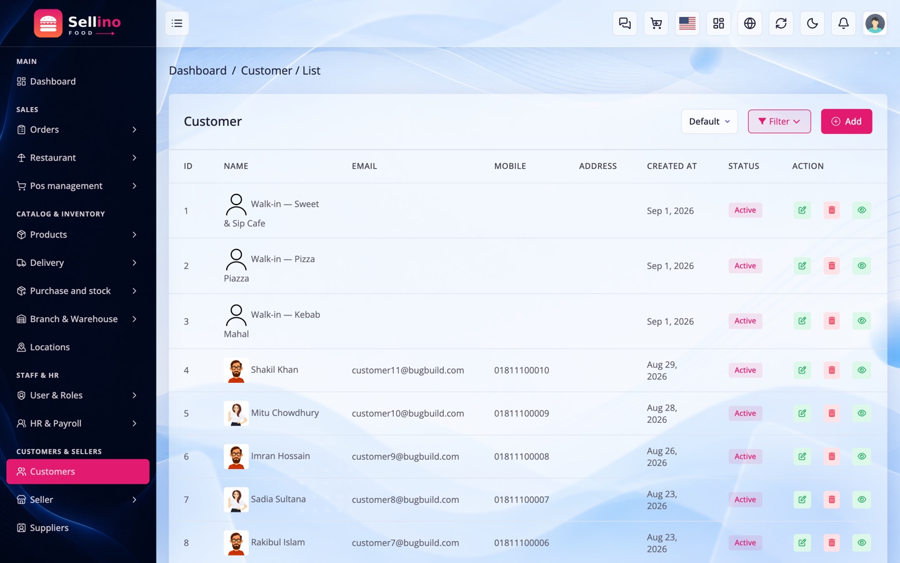
Task: Open the apps grid icon
Action: click(719, 24)
